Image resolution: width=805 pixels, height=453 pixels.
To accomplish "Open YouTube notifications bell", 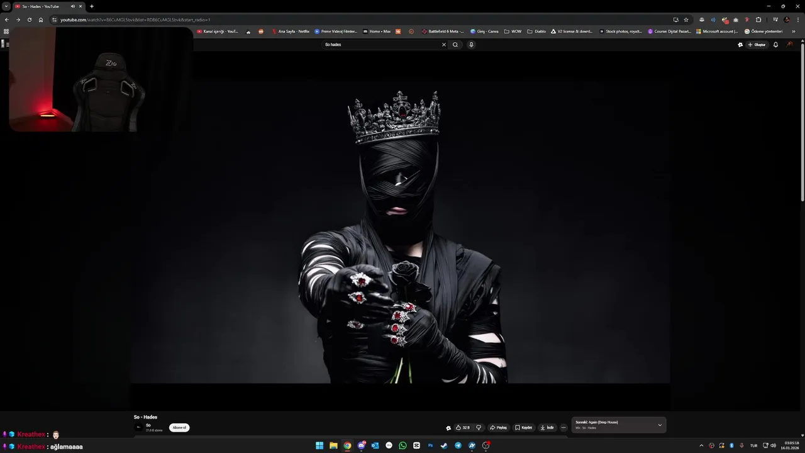I will coord(775,45).
